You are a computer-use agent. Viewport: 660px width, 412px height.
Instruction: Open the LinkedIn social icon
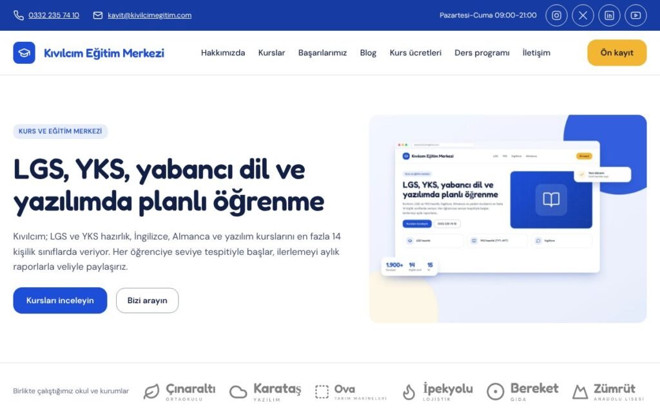tap(610, 15)
